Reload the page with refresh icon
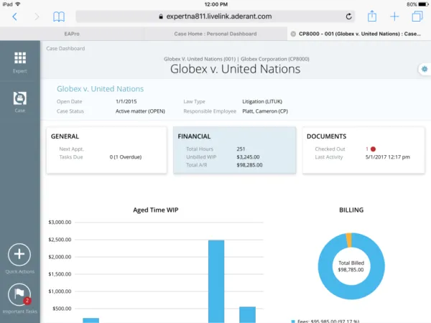 pos(349,17)
